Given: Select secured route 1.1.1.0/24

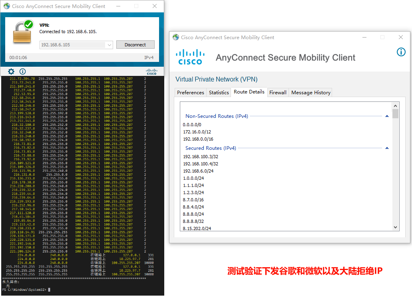Looking at the screenshot, I should pyautogui.click(x=193, y=185).
